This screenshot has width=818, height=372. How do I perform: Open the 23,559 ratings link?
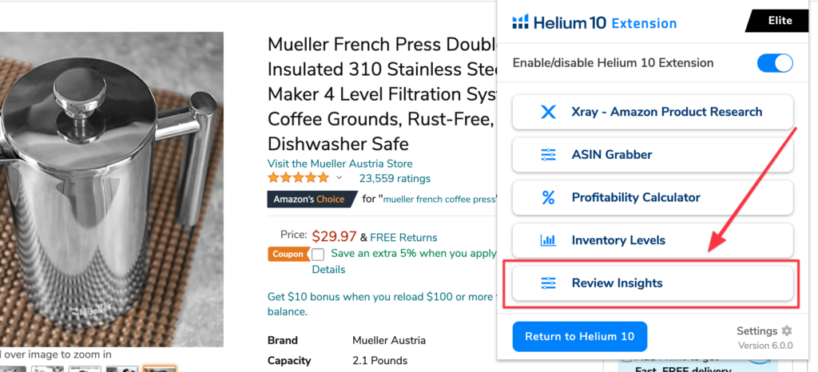tap(395, 178)
